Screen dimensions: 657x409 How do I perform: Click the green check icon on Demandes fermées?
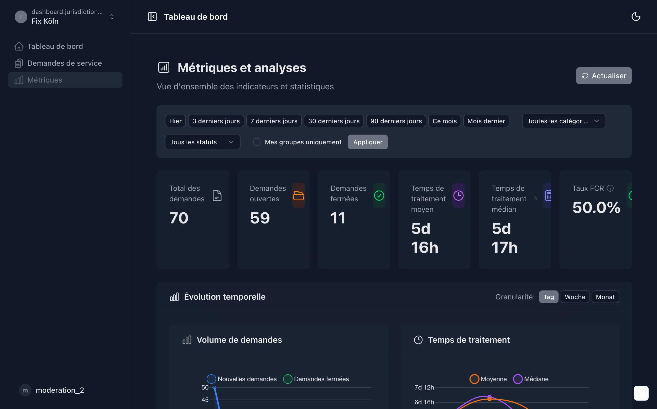pyautogui.click(x=379, y=196)
